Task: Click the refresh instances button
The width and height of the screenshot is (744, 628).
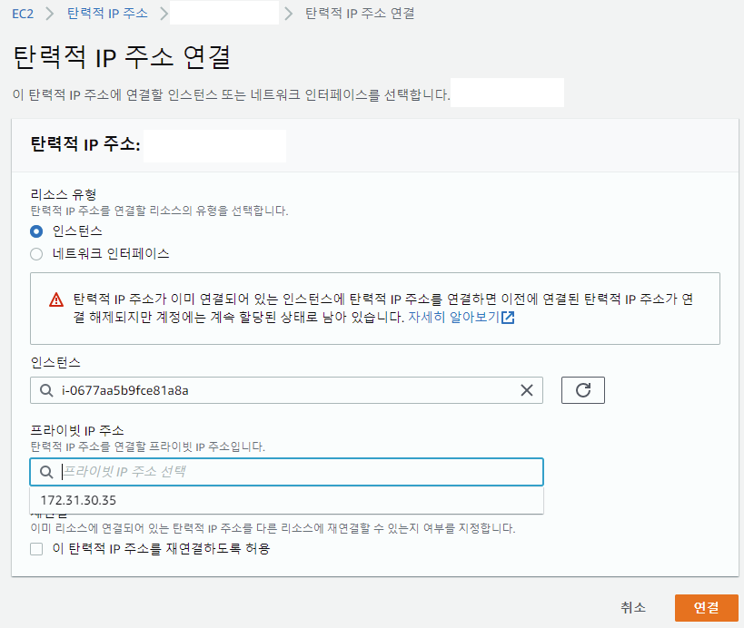Action: (583, 390)
